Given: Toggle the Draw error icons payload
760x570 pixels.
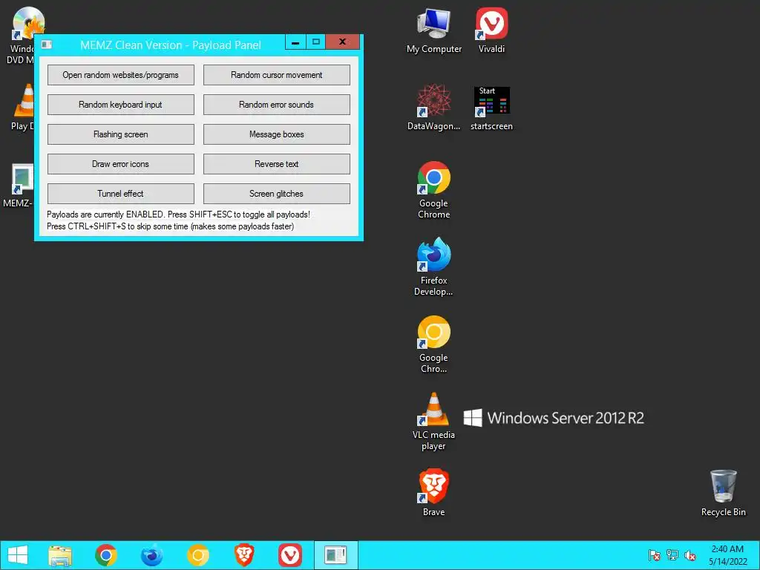Looking at the screenshot, I should pyautogui.click(x=121, y=164).
